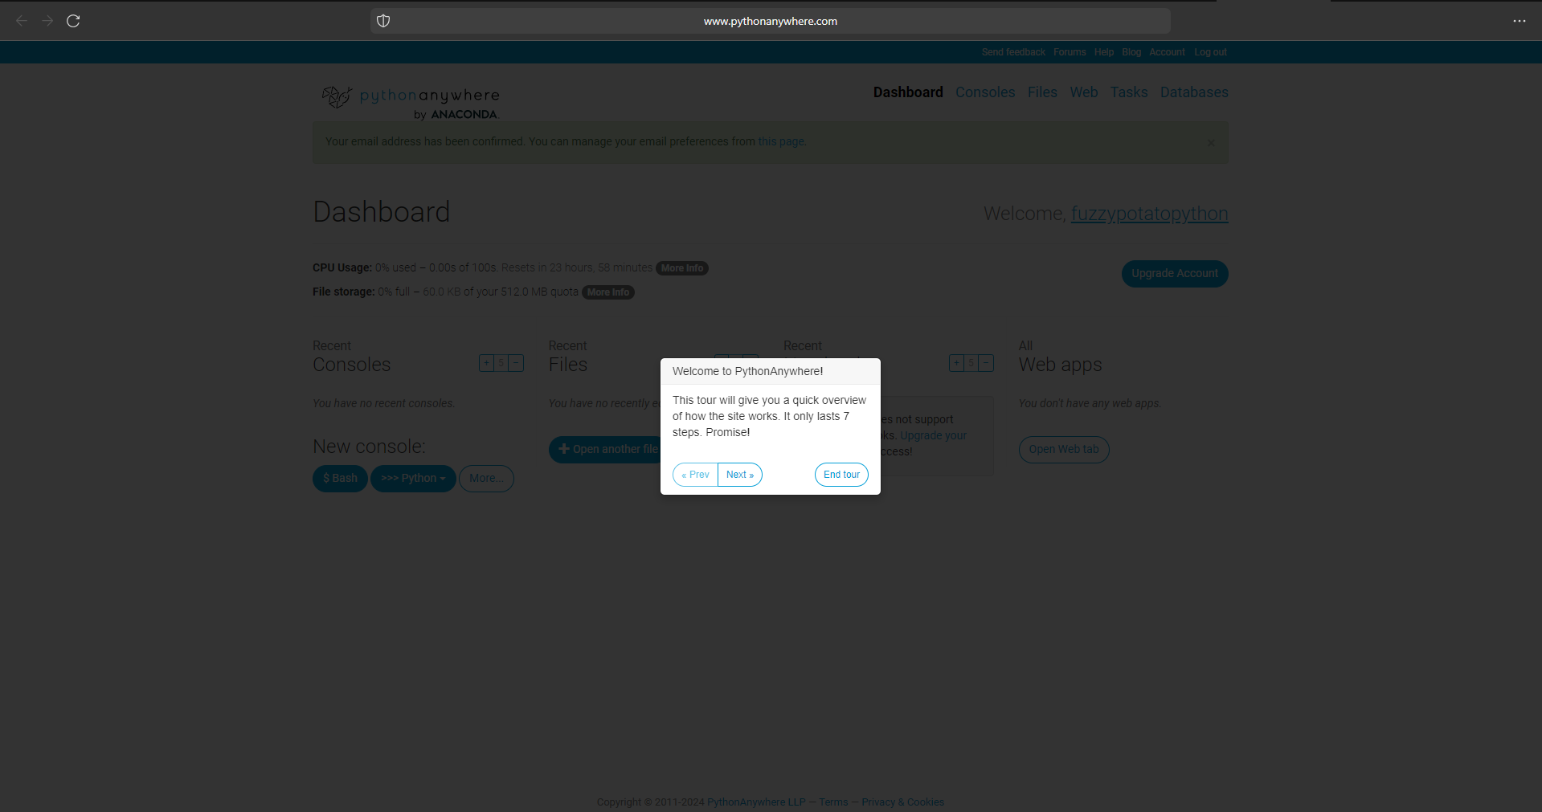
Task: Click the browser shield icon in address bar
Action: coord(383,21)
